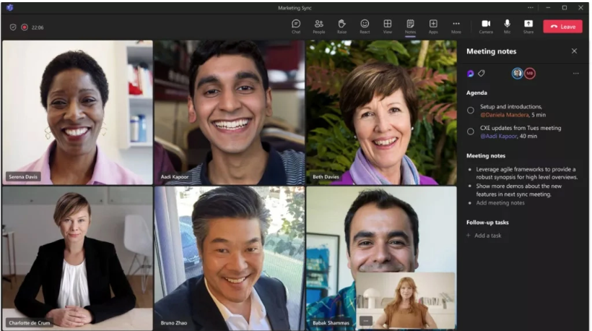Image resolution: width=592 pixels, height=331 pixels.
Task: Open the React emoji menu
Action: (x=365, y=27)
